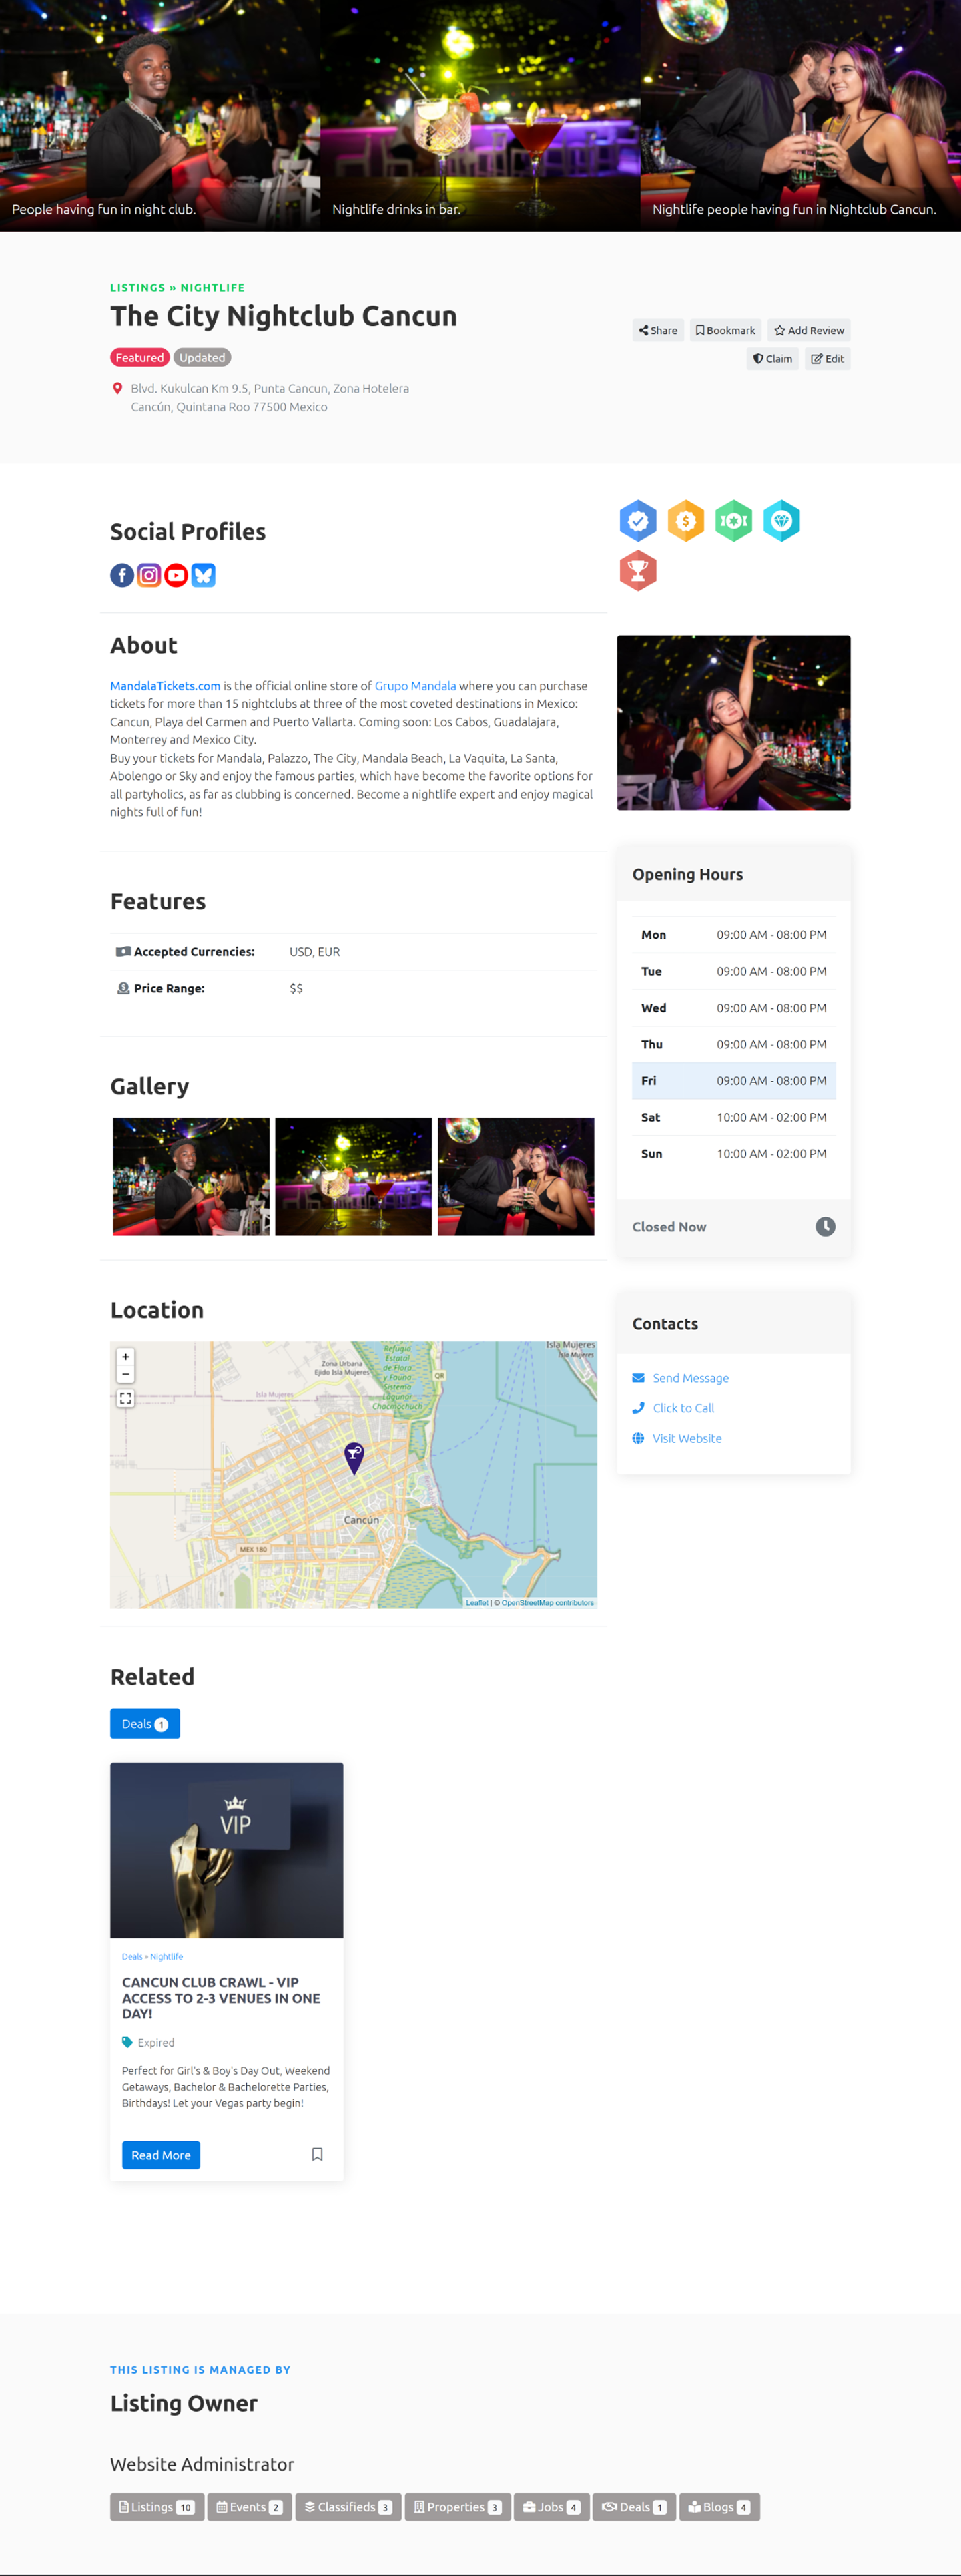
Task: Toggle fullscreen on the location map
Action: pos(126,1399)
